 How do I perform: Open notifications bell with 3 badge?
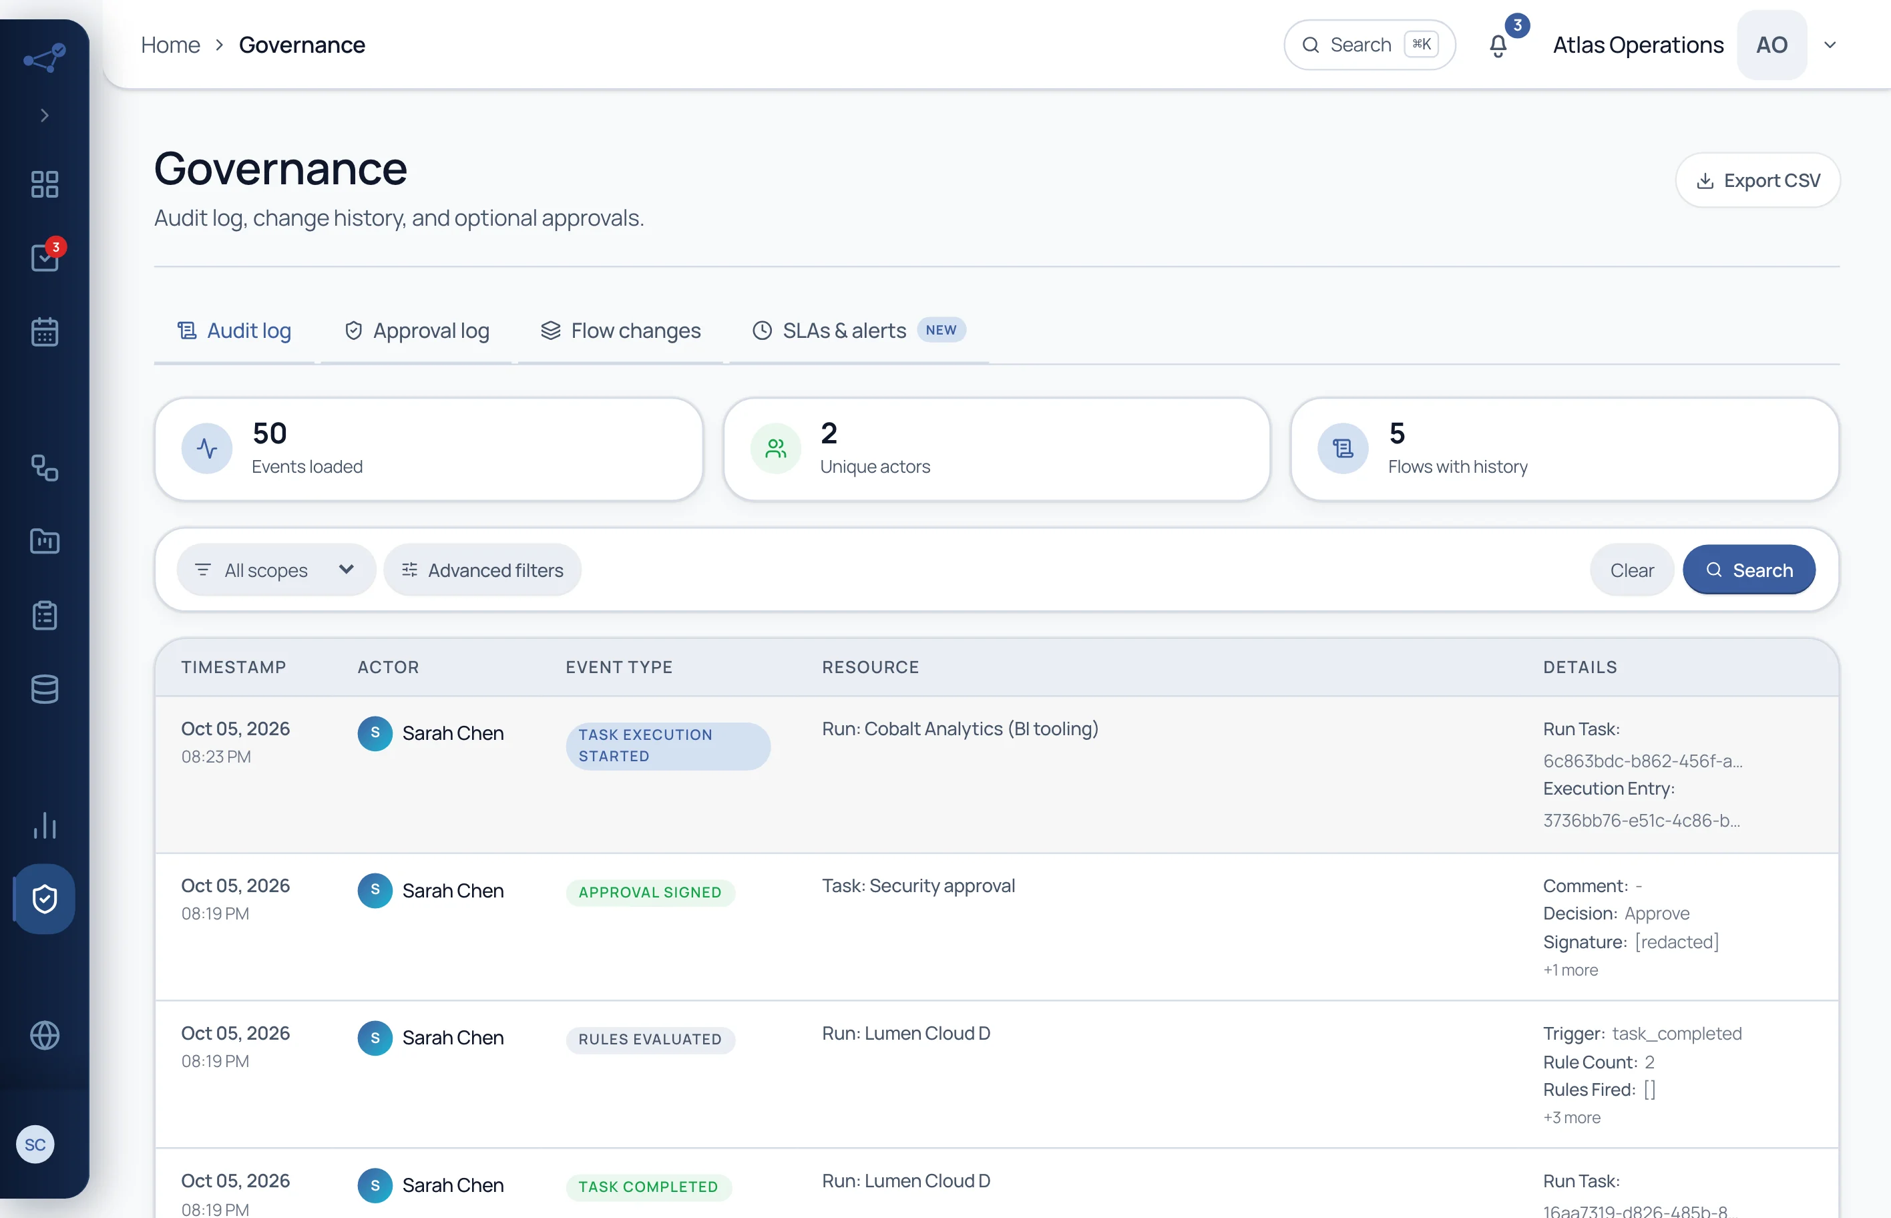click(x=1498, y=46)
